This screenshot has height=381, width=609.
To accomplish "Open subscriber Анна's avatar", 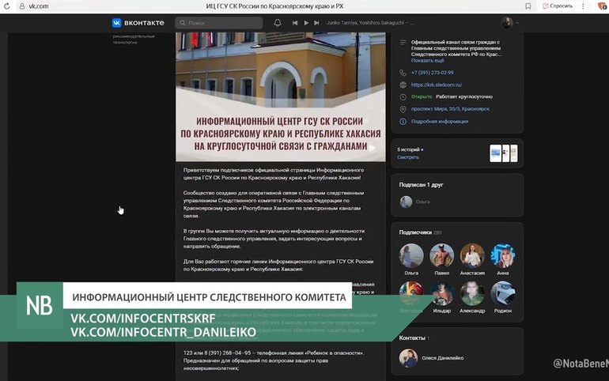I will click(x=503, y=255).
